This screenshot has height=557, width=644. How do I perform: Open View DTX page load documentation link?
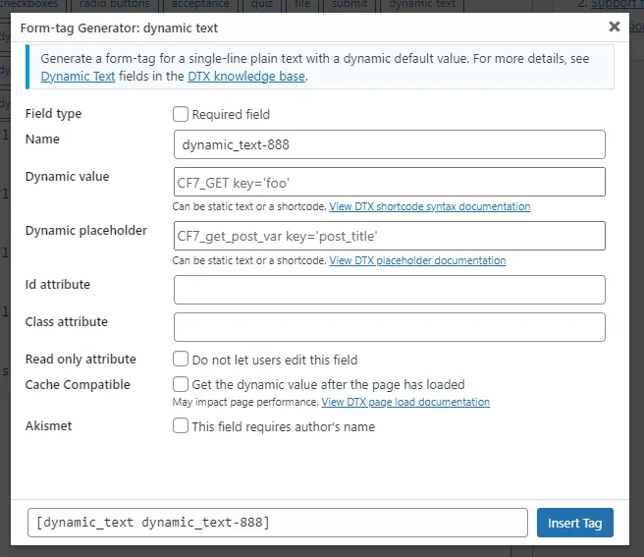coord(405,402)
